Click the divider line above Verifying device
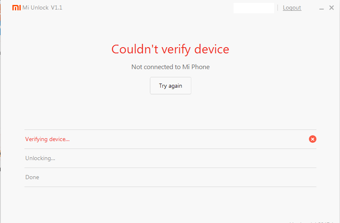The width and height of the screenshot is (340, 223). click(170, 129)
